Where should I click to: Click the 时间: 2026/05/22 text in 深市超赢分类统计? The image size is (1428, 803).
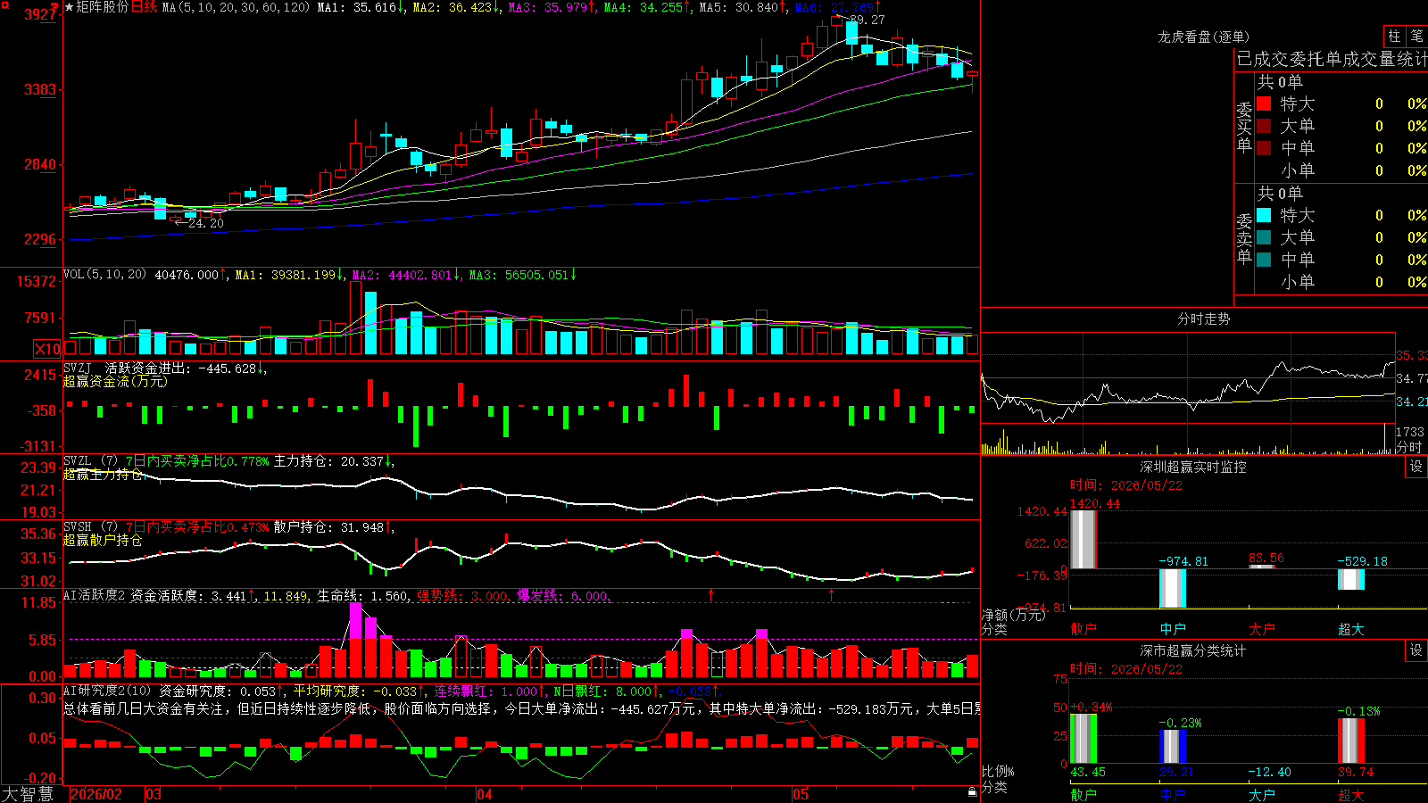point(1126,669)
